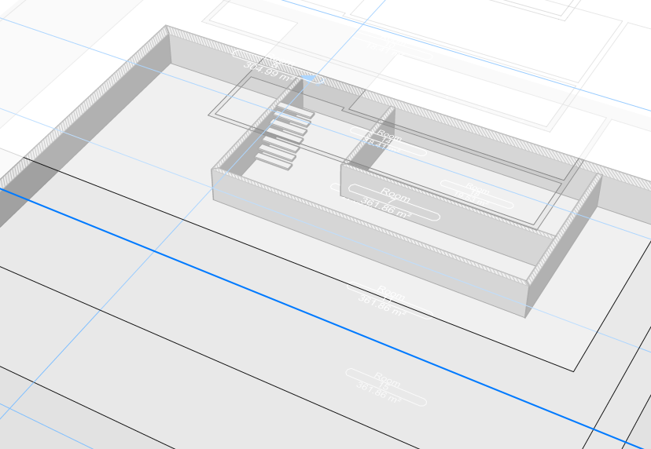This screenshot has height=449, width=651.
Task: Click the blue arrow marker atop the wall
Action: 311,78
